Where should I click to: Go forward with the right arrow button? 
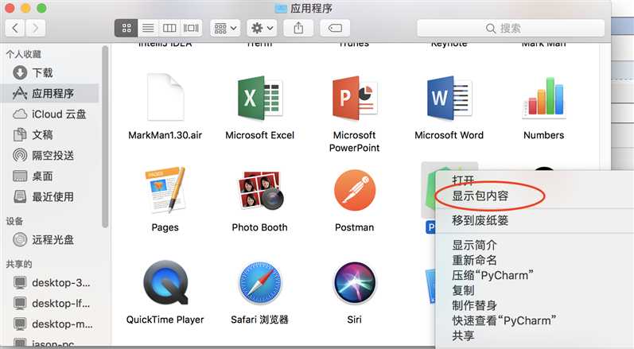pos(36,28)
